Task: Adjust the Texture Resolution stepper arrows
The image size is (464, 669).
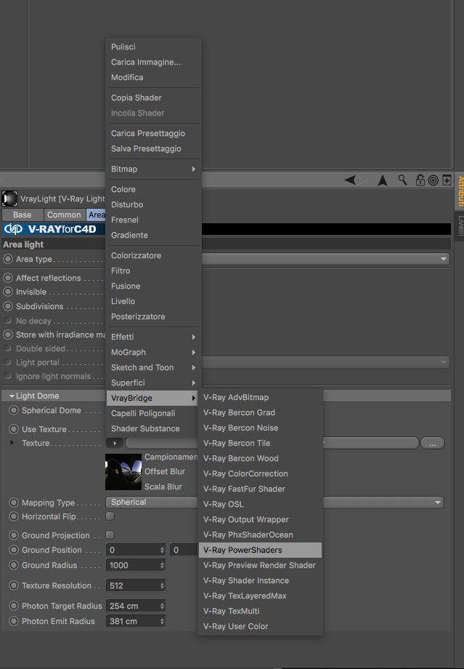Action: pos(162,586)
